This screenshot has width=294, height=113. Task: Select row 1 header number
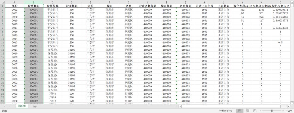point(2,6)
